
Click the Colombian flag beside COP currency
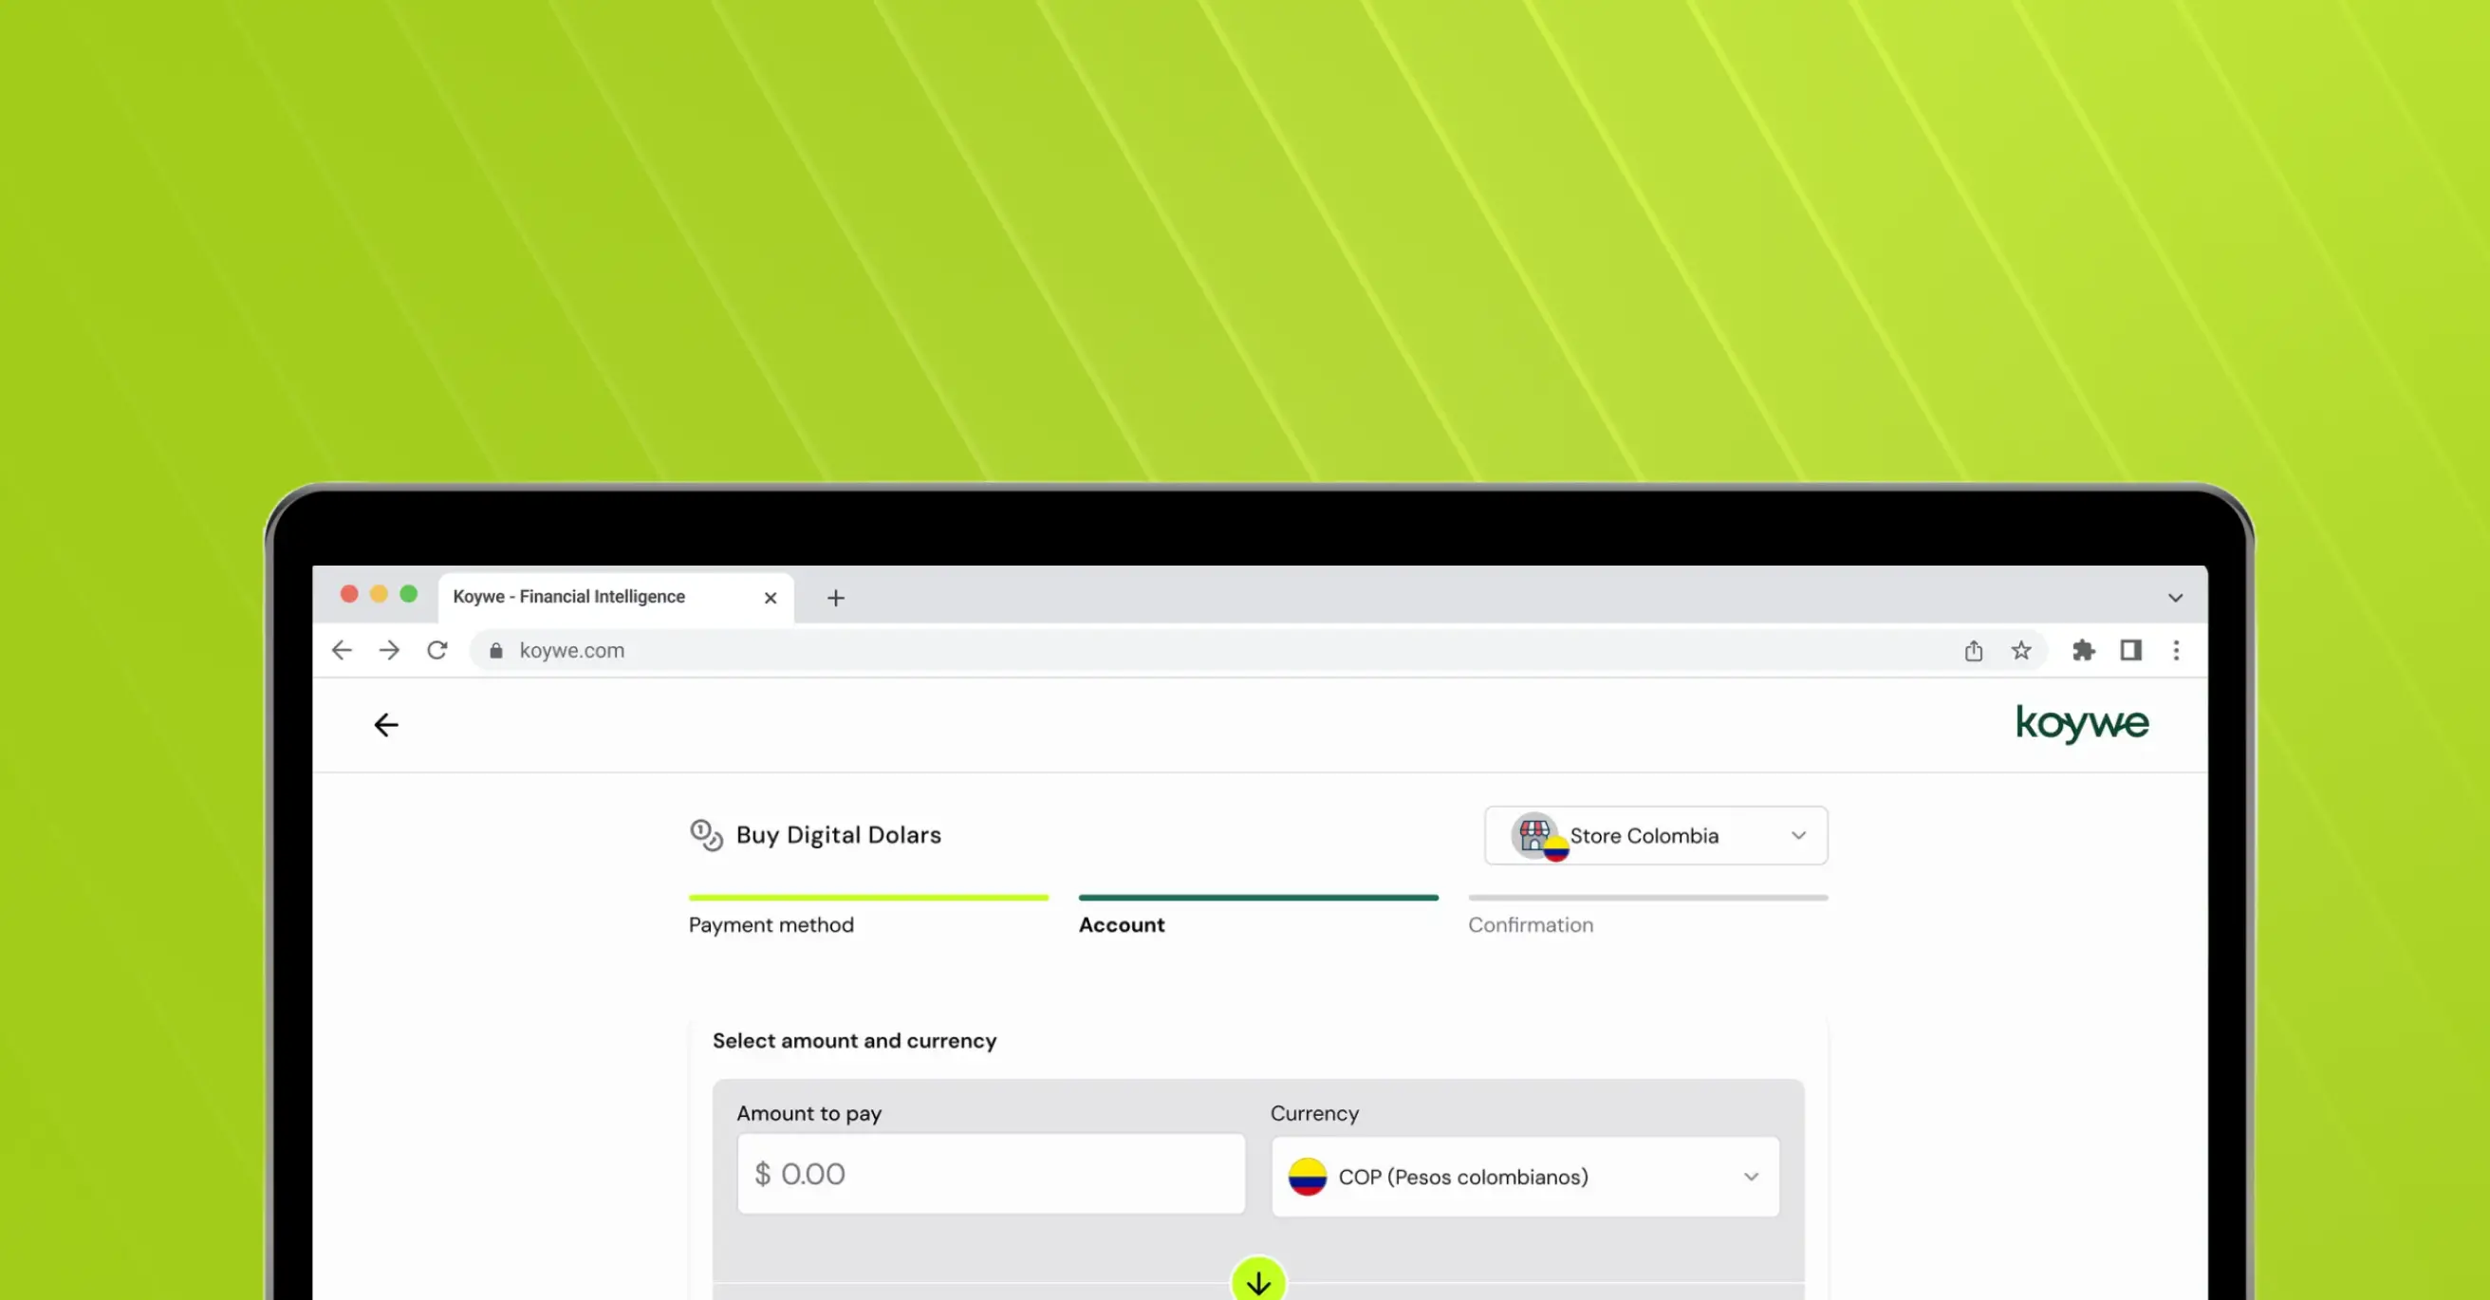(1308, 1178)
